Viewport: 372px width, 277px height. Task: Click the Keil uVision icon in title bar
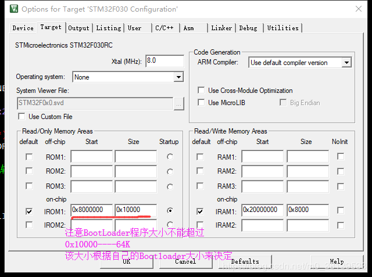point(14,9)
